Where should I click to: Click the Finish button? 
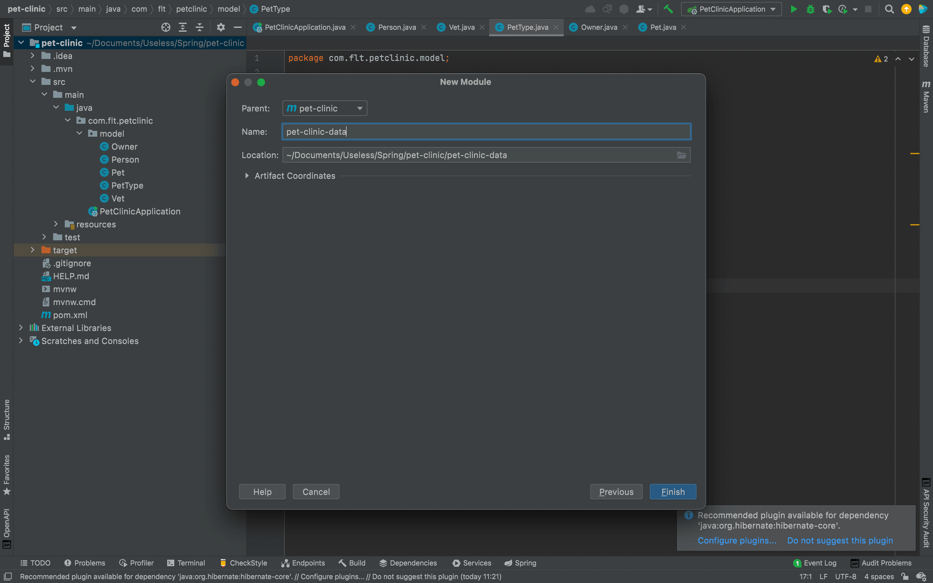pos(673,492)
